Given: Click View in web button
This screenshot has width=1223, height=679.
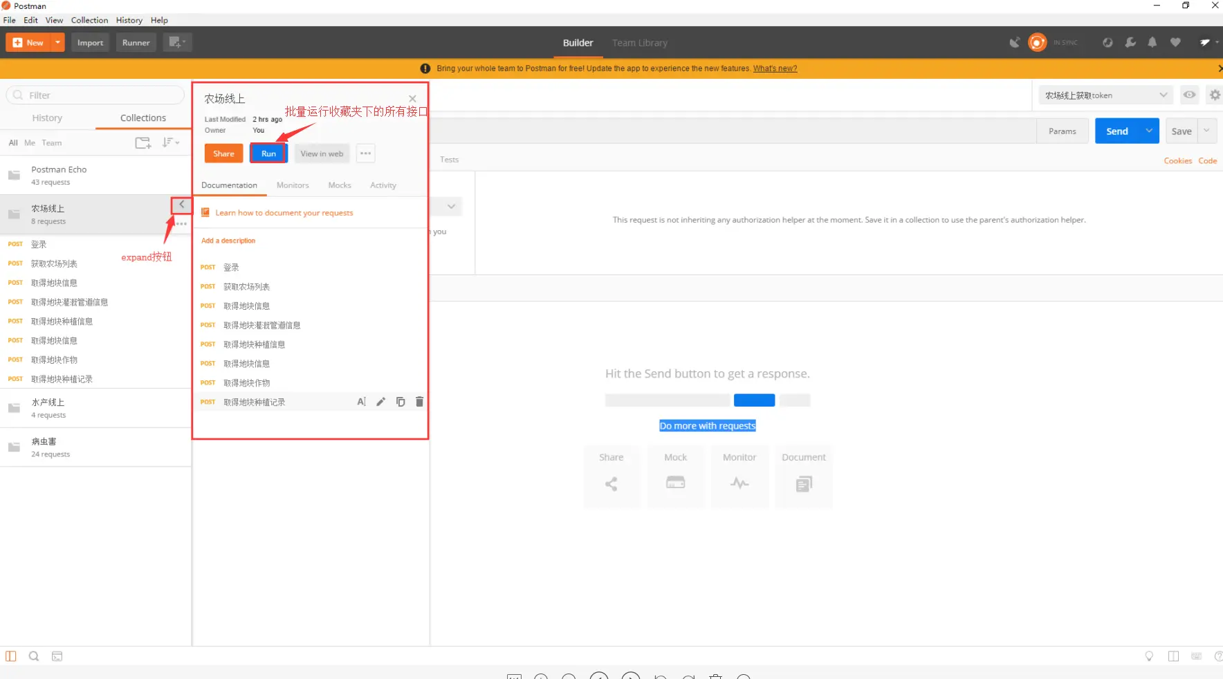Looking at the screenshot, I should tap(322, 154).
